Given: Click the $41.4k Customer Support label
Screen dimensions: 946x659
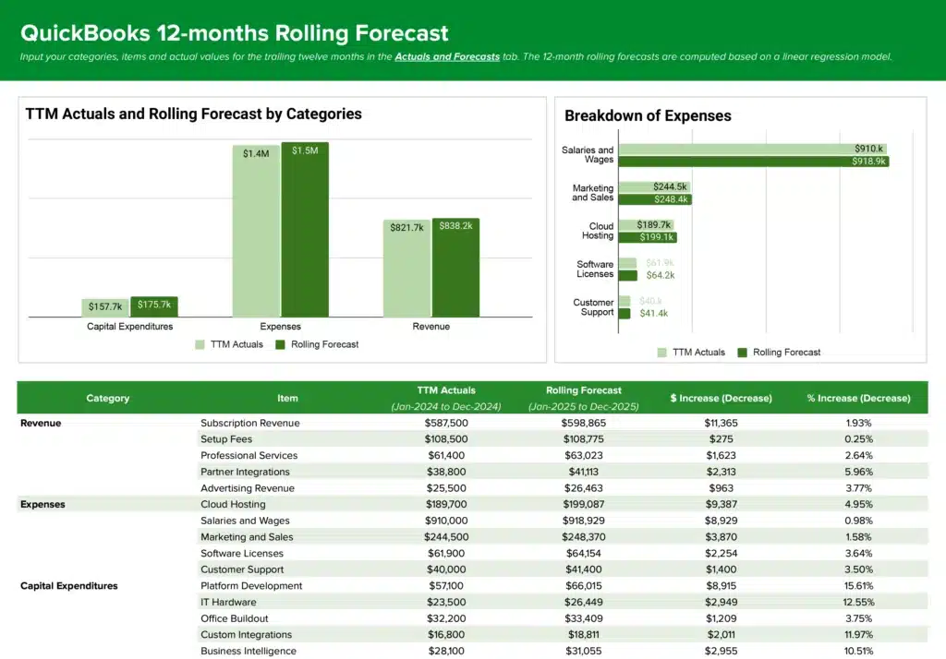Looking at the screenshot, I should tap(653, 314).
